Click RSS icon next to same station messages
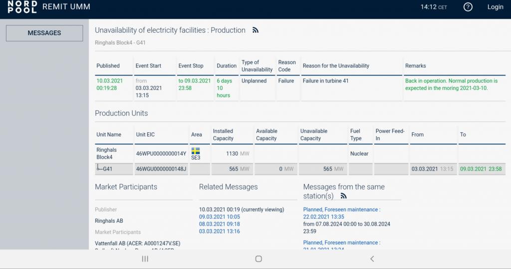Viewport: 511px width, 269px height. [343, 196]
